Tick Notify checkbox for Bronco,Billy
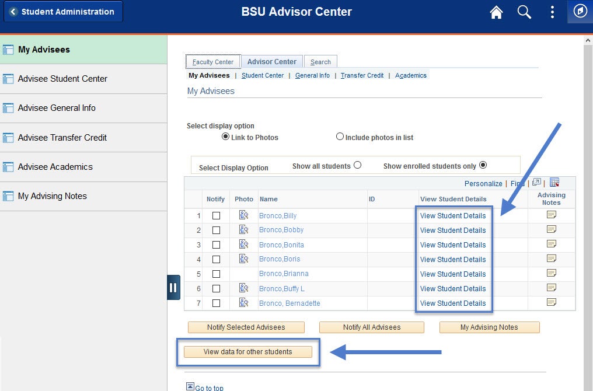This screenshot has height=391, width=593. [216, 215]
